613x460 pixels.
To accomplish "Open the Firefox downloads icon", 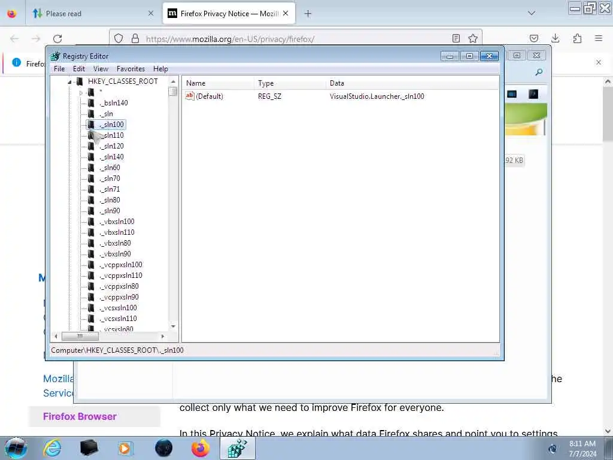I will click(x=555, y=38).
